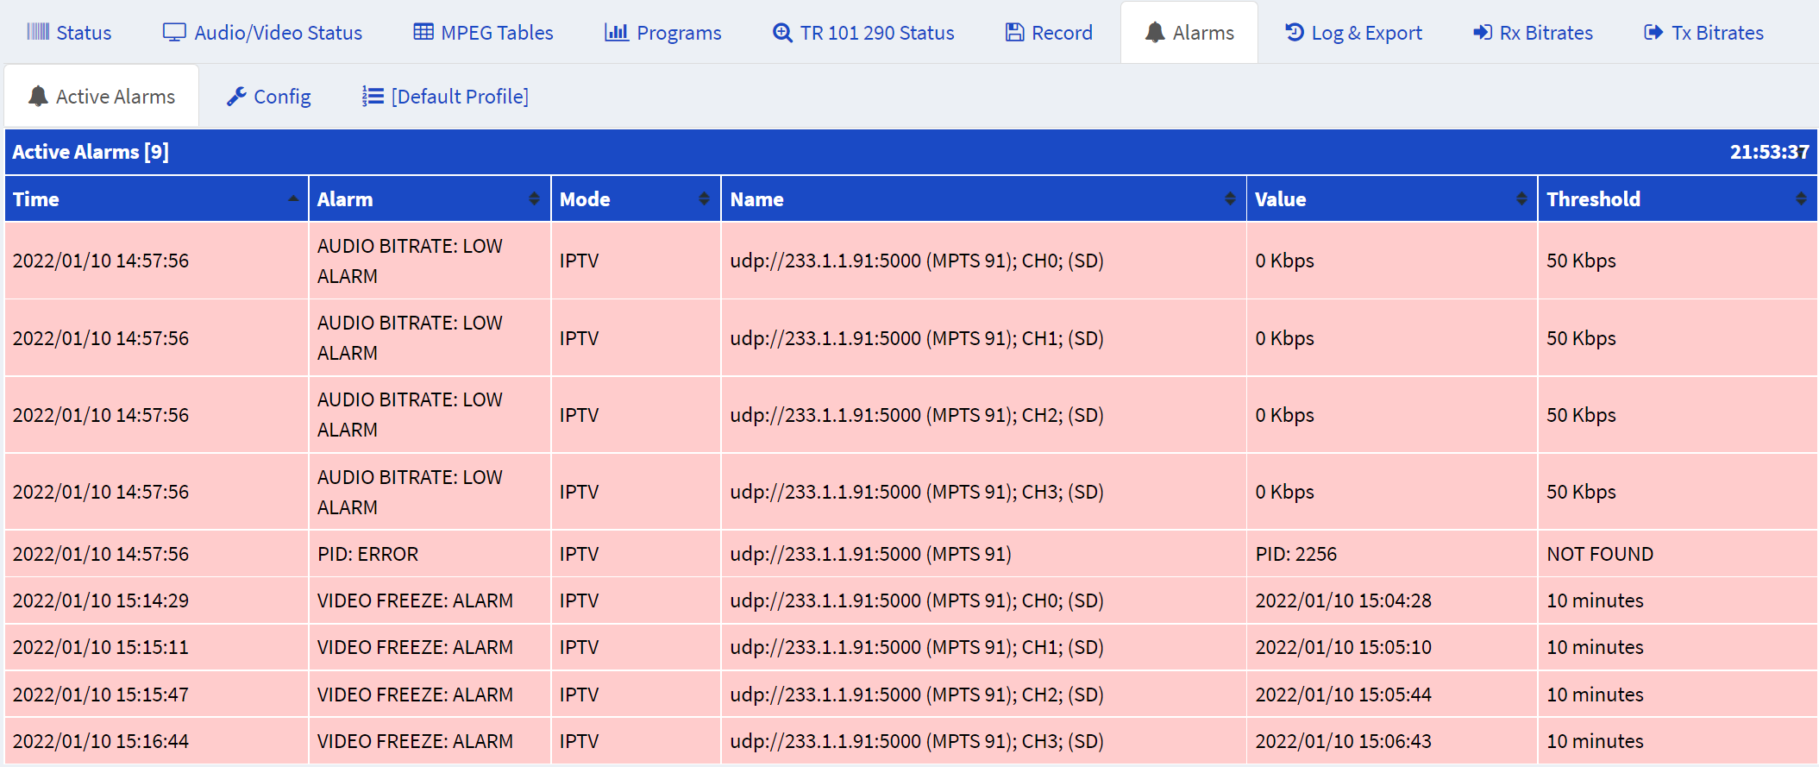The image size is (1819, 767).
Task: Click the bell icon beside Active Alarms
Action: (x=38, y=96)
